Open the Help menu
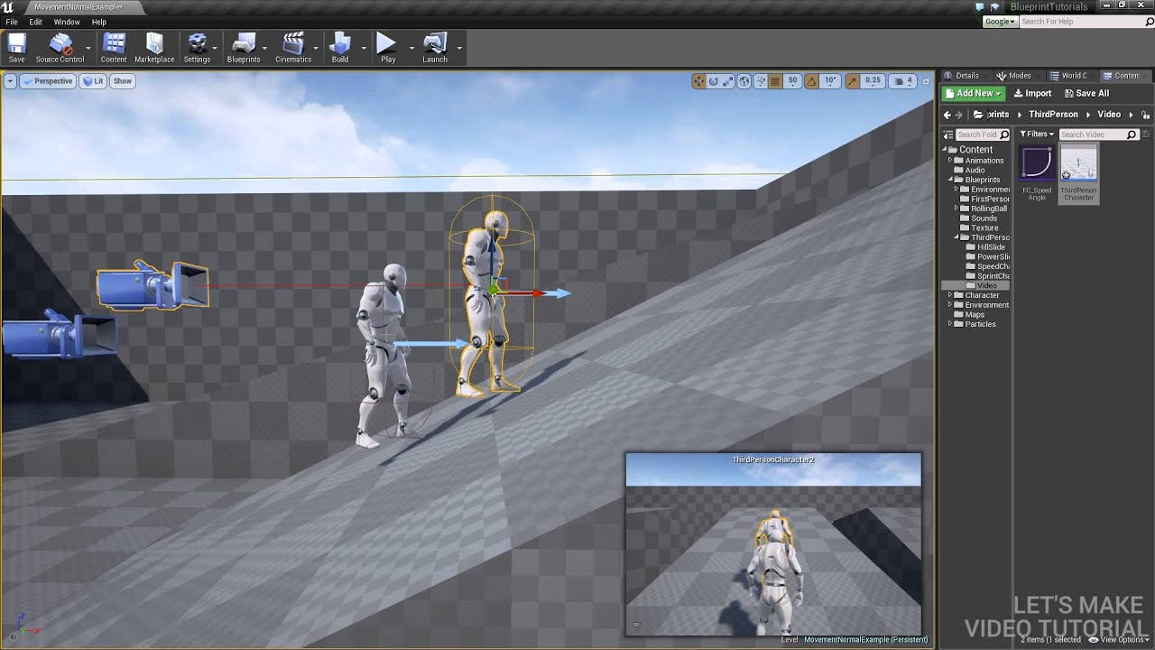The width and height of the screenshot is (1155, 650). [x=99, y=22]
